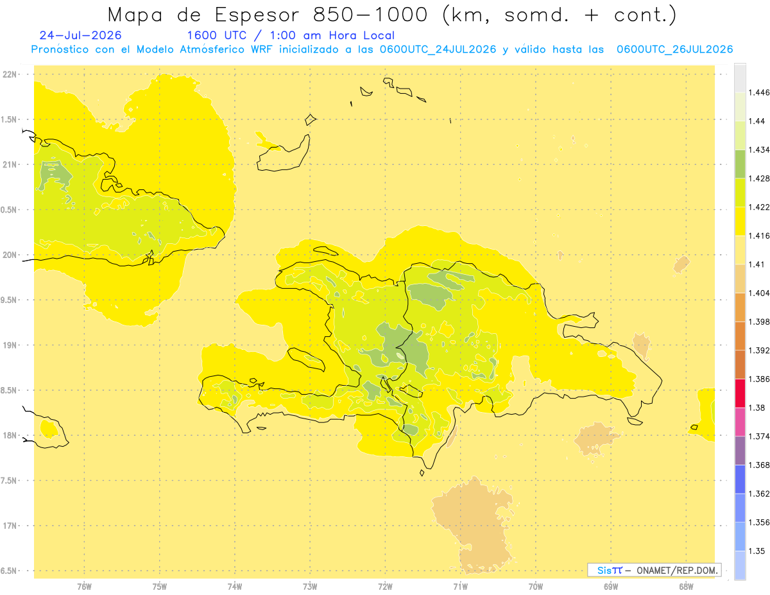Click the '1600 UTC / 1:00 am Hora Local' text
Viewport: 770px width, 595px height.
pos(291,35)
